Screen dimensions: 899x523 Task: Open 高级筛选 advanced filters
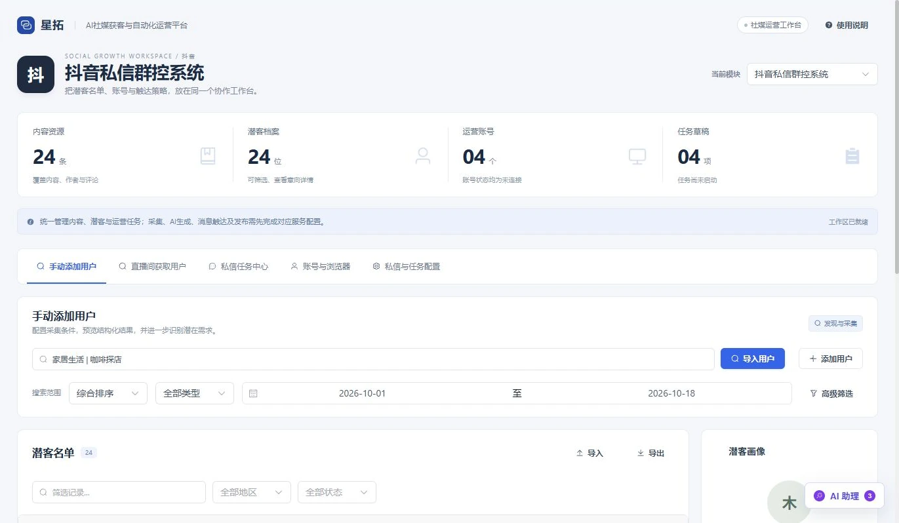click(831, 393)
